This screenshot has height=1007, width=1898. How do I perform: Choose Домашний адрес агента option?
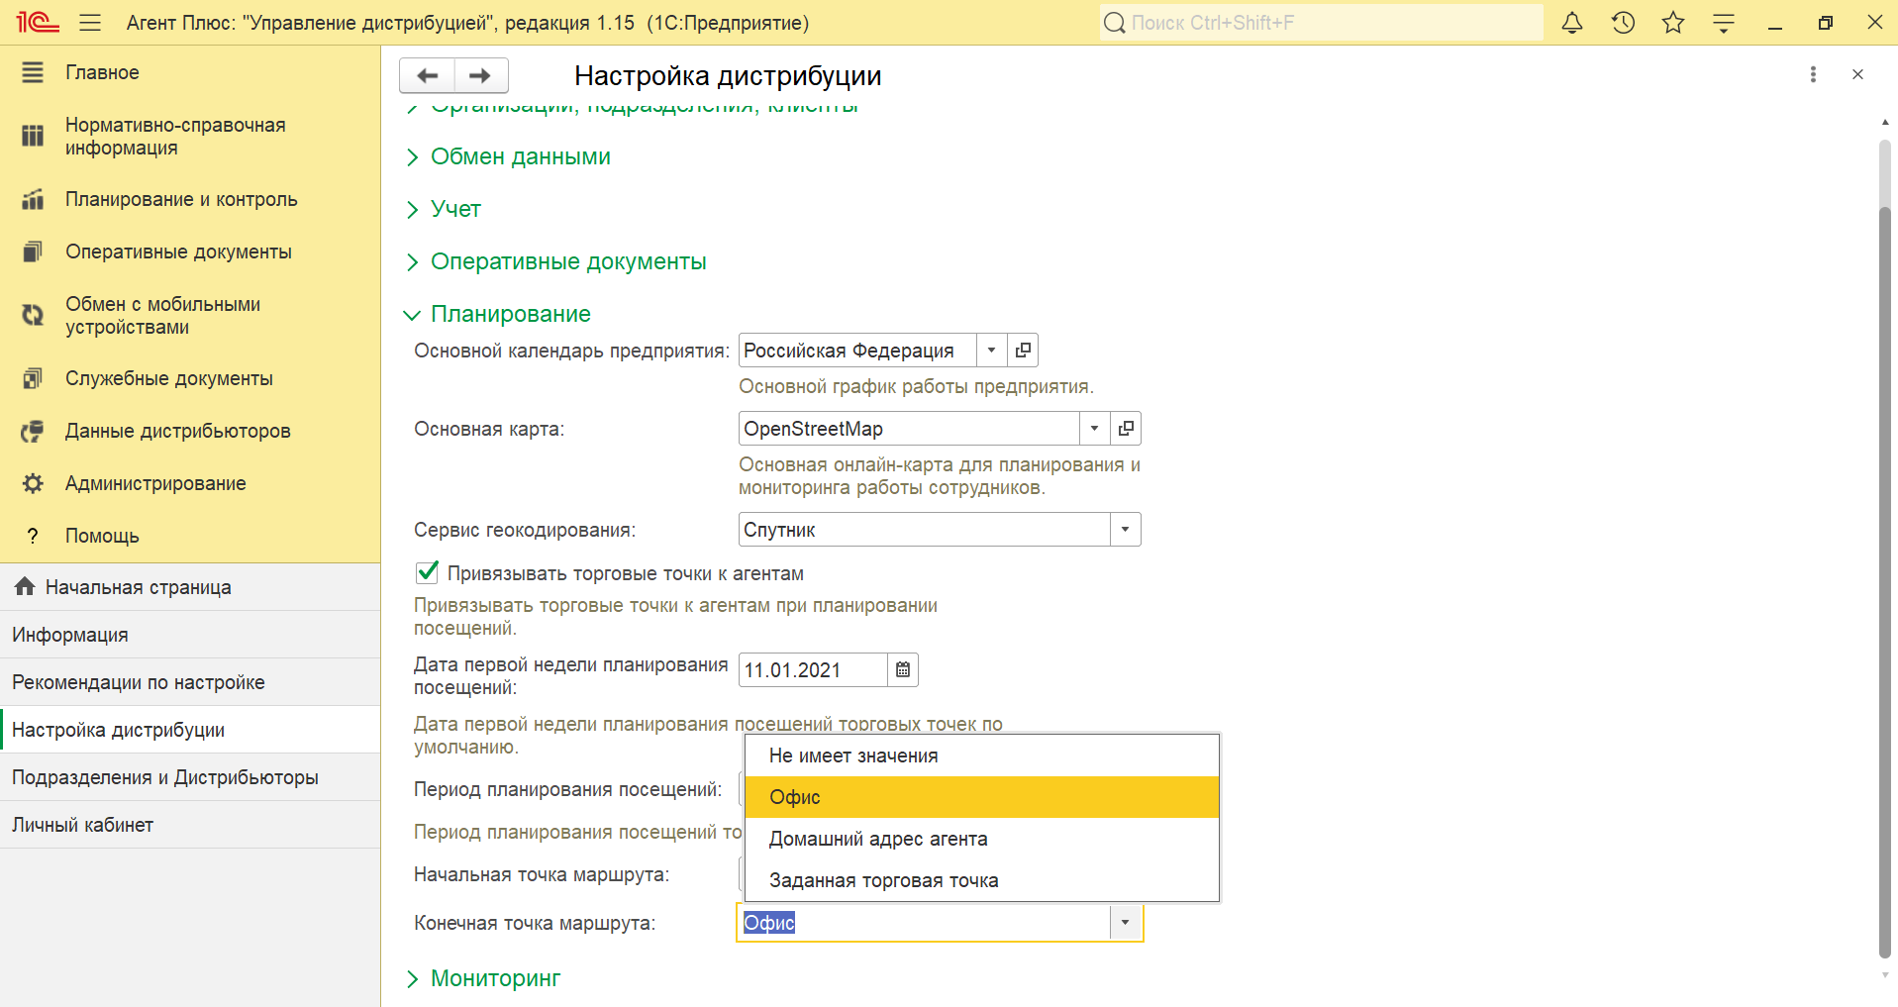point(981,839)
